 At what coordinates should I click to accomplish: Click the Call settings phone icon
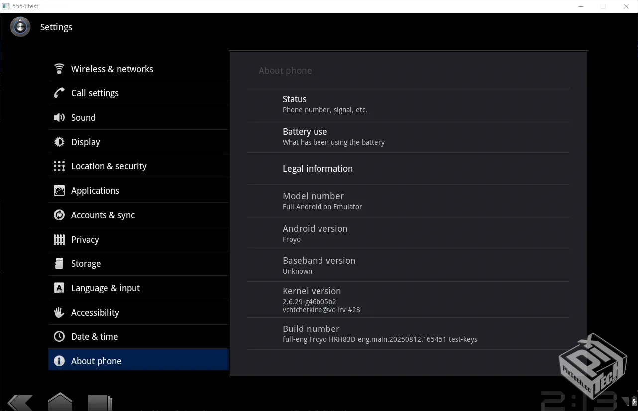click(59, 93)
